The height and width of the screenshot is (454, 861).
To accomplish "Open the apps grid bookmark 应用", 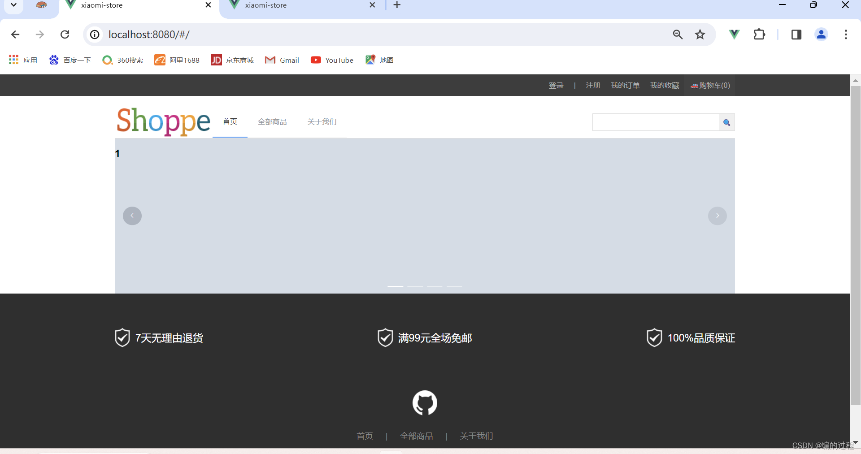I will tap(23, 60).
